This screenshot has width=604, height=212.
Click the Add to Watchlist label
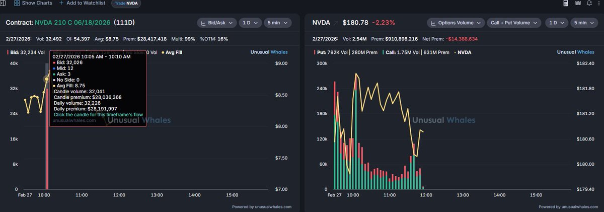coord(86,3)
